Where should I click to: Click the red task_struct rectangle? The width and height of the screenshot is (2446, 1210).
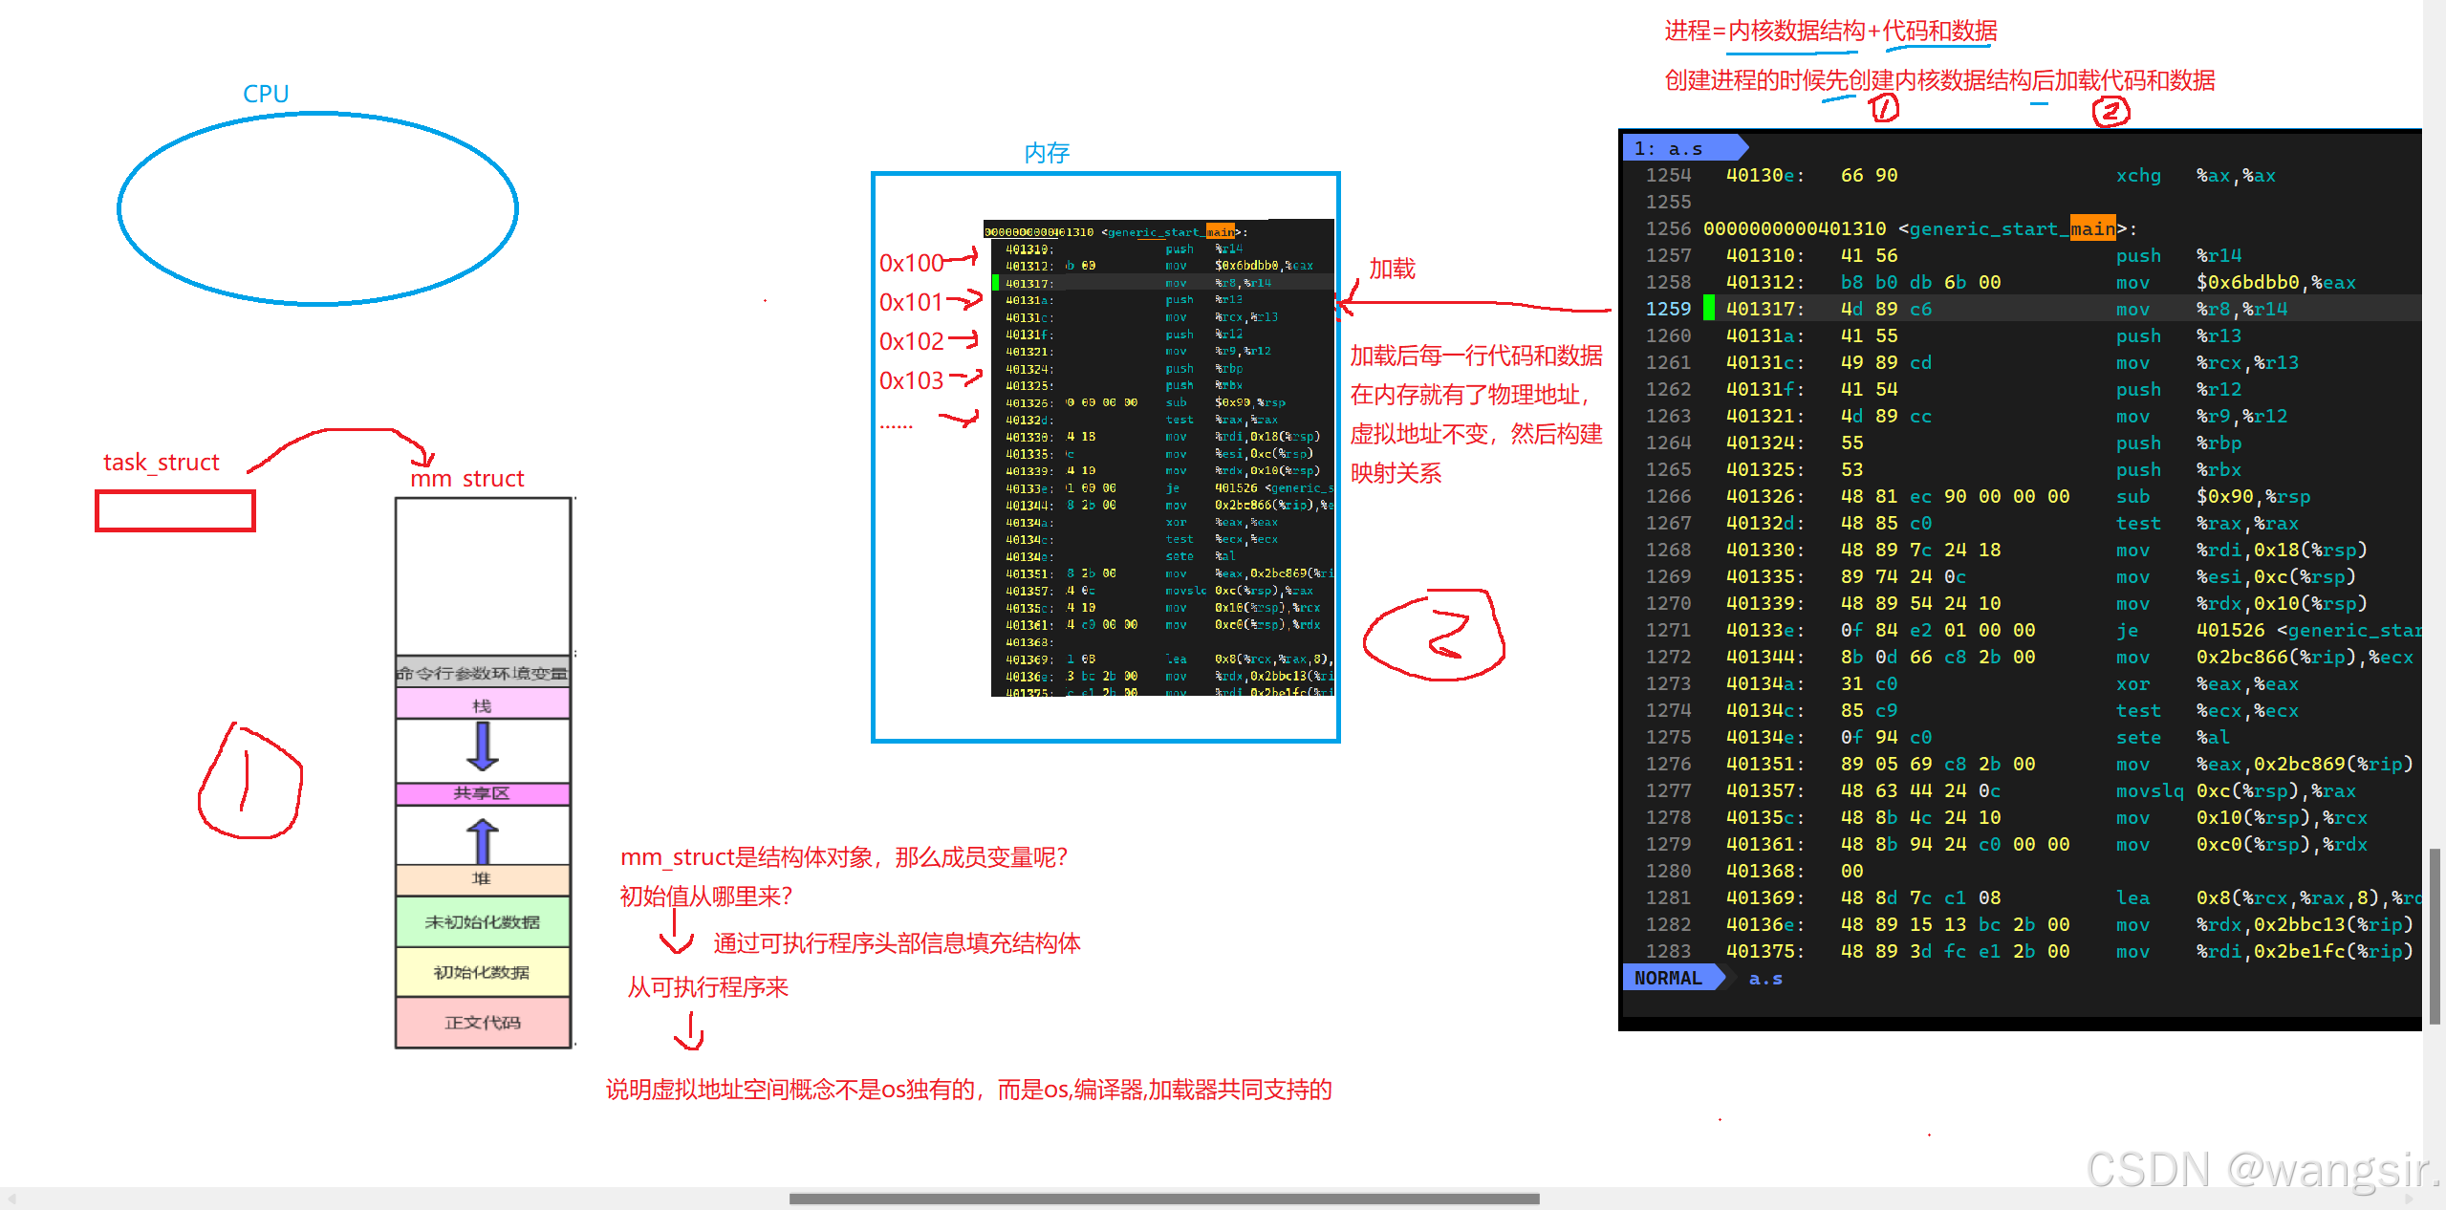click(176, 510)
